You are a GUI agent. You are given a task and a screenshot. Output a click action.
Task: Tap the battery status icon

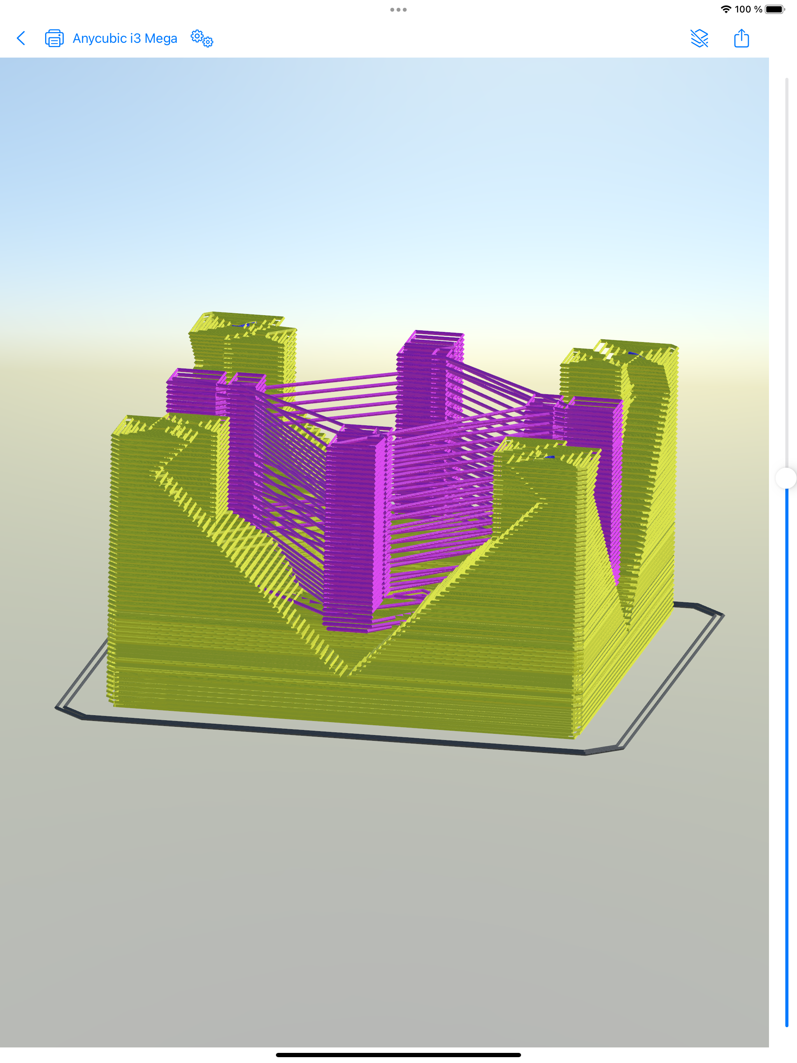pos(774,9)
